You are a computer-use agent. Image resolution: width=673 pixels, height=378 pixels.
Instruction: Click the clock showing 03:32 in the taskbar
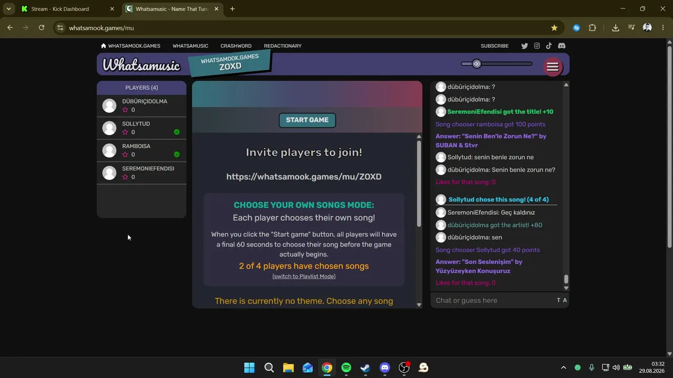click(x=658, y=364)
